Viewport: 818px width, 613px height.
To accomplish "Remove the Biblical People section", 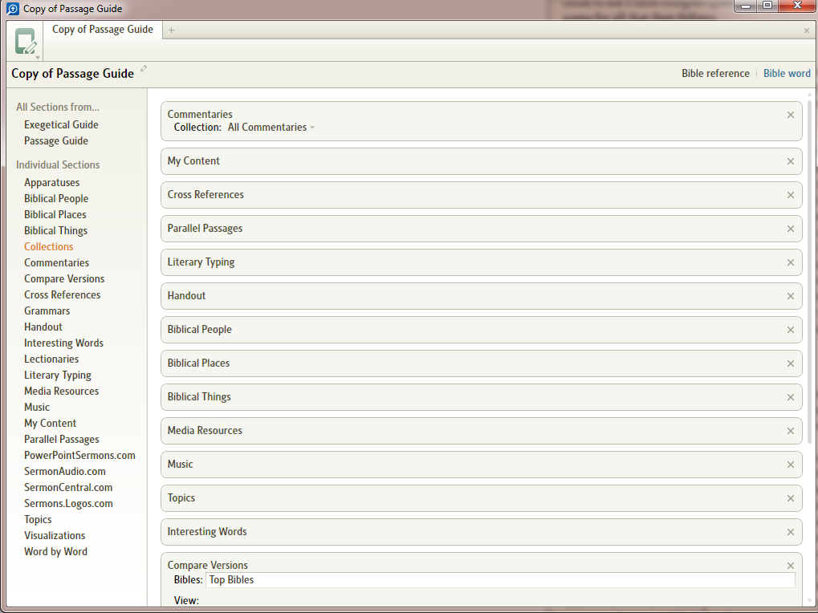I will click(791, 330).
